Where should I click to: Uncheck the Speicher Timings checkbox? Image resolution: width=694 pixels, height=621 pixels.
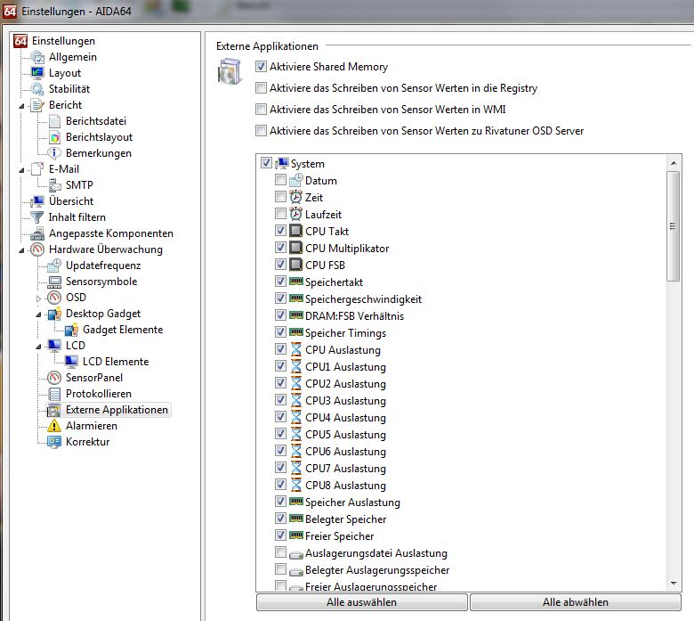(x=280, y=332)
